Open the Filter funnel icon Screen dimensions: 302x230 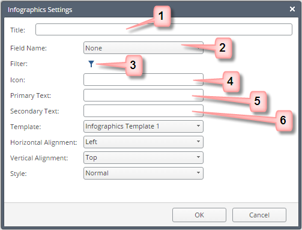(91, 64)
